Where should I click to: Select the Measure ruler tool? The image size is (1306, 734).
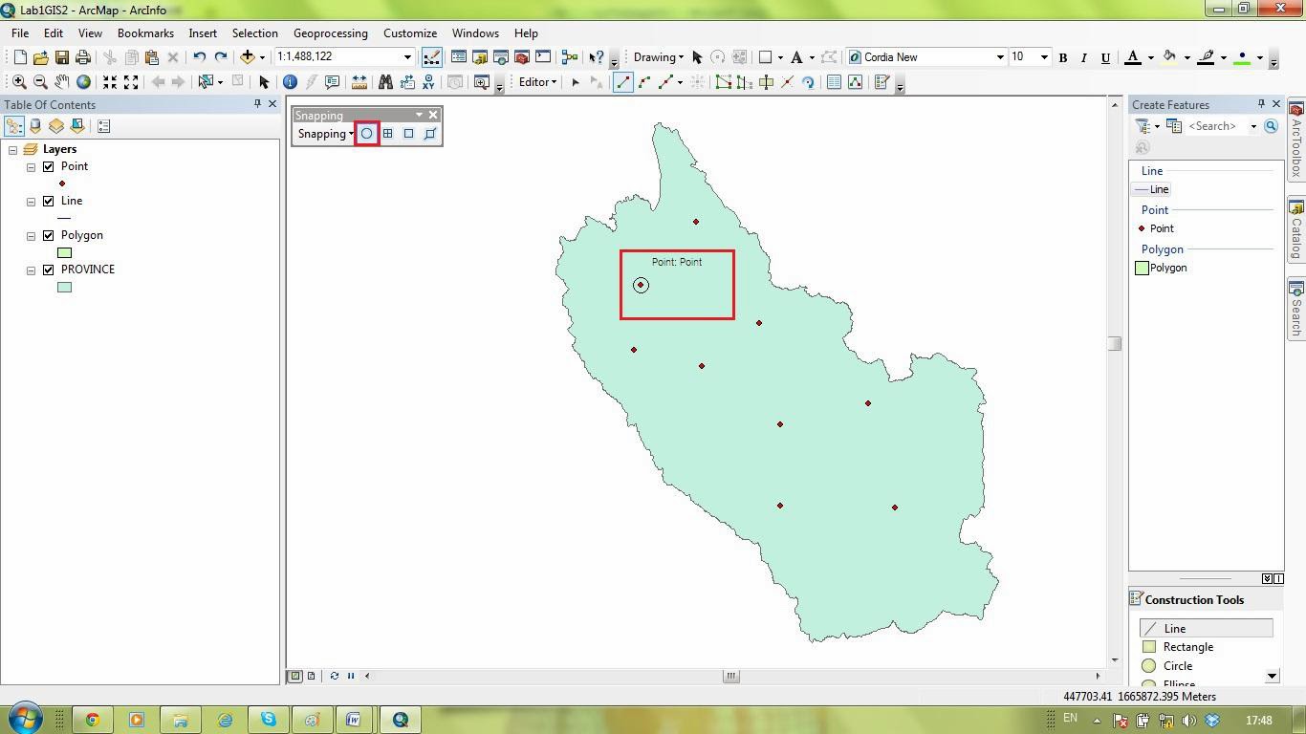[359, 82]
